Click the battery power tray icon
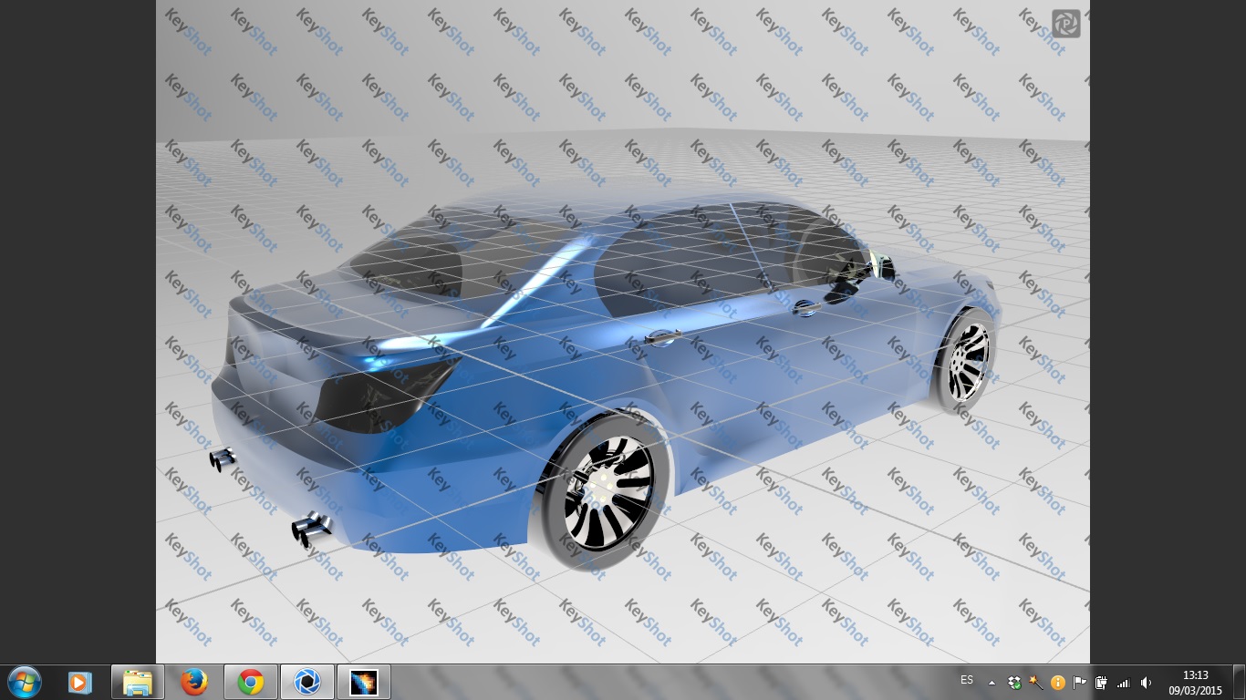This screenshot has height=700, width=1246. pyautogui.click(x=1101, y=682)
